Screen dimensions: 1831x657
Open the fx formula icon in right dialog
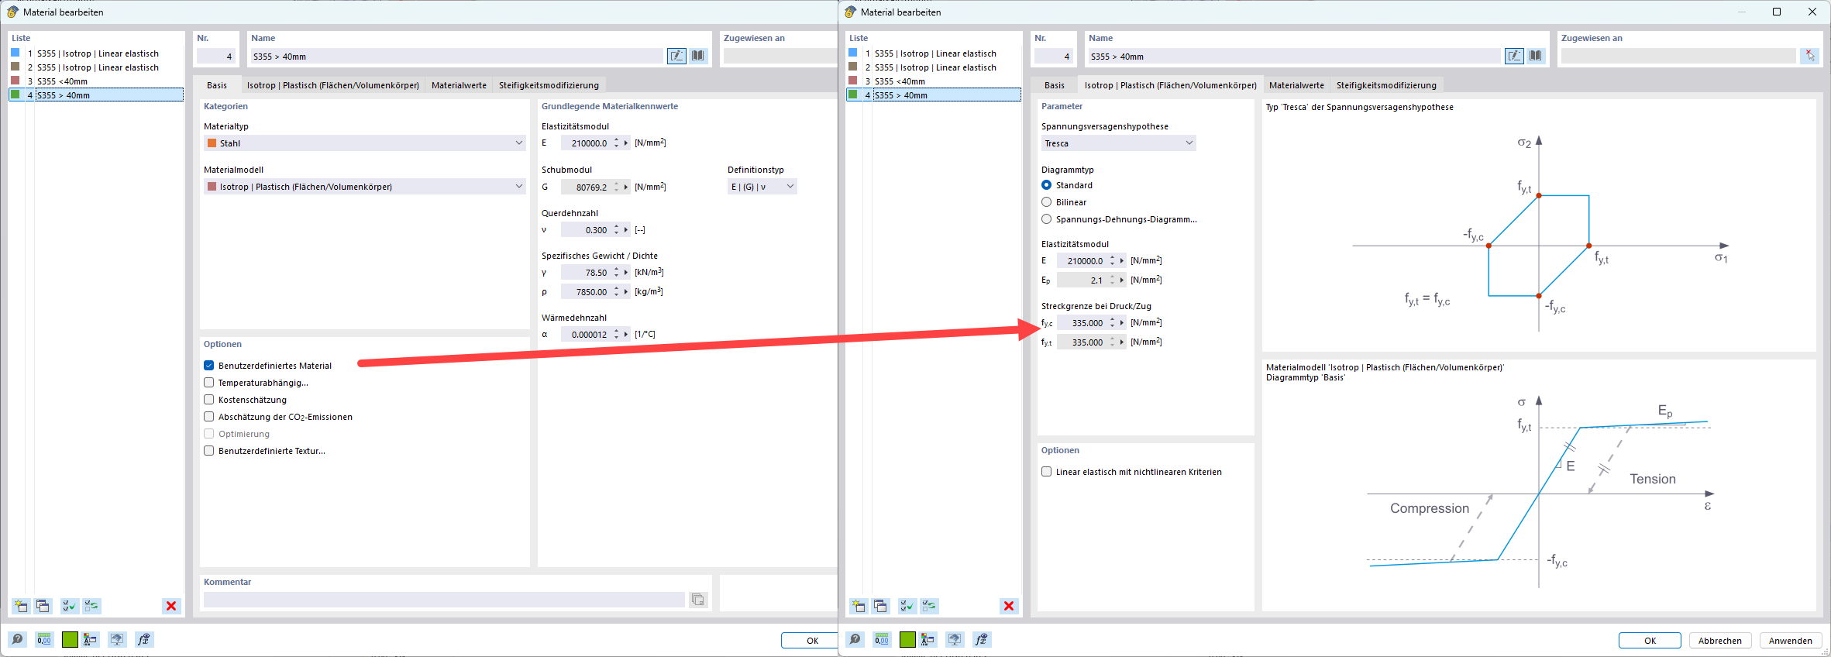[981, 639]
